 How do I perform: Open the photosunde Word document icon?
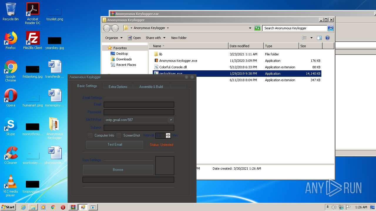tap(55, 156)
